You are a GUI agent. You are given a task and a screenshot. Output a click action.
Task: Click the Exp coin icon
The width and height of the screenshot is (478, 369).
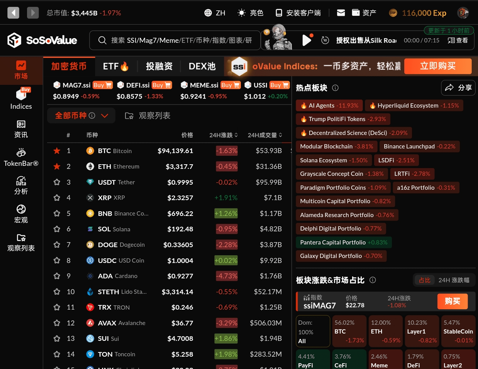pyautogui.click(x=393, y=13)
